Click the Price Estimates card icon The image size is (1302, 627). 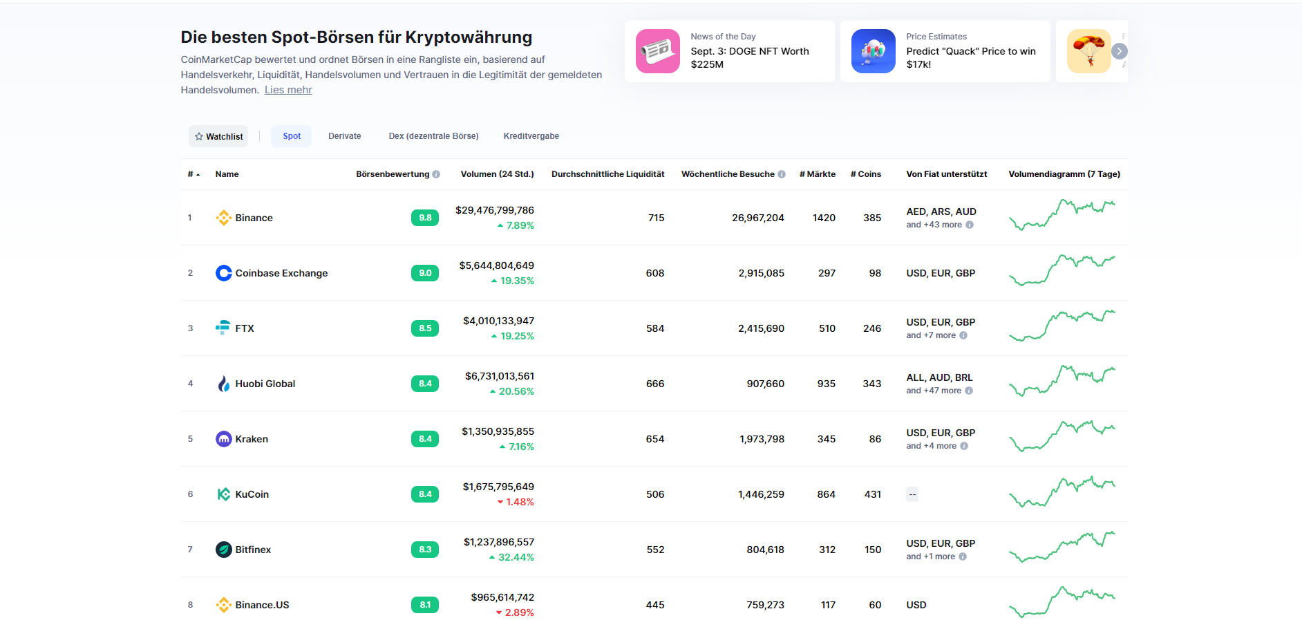coord(874,51)
